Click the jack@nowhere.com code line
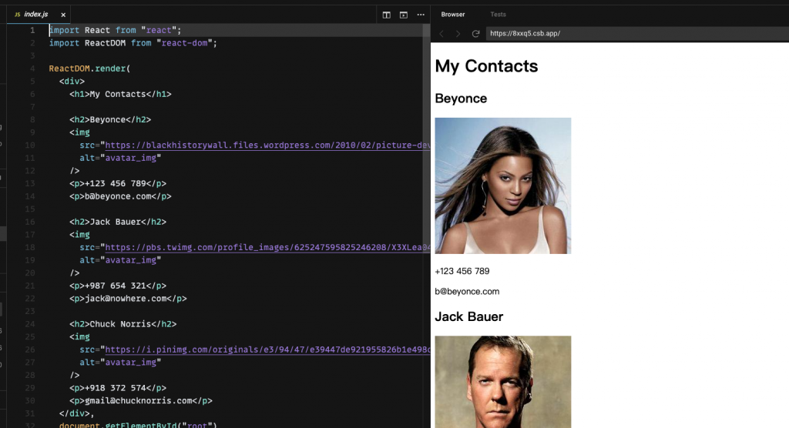 (x=128, y=298)
